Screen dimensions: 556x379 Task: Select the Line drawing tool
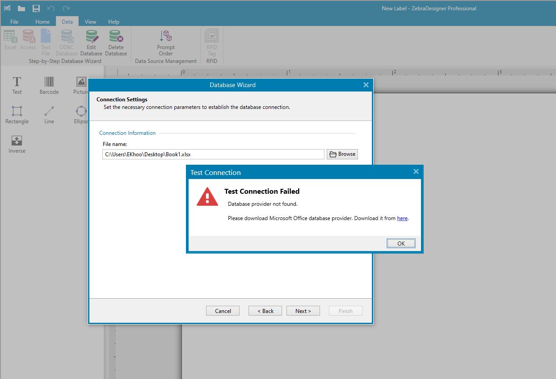49,115
